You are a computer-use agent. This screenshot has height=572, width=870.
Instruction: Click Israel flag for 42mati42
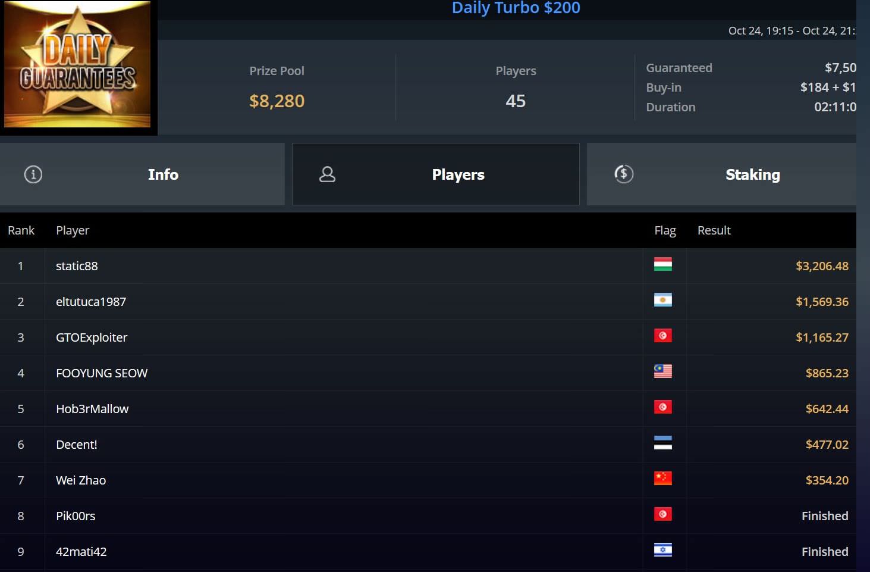click(663, 550)
